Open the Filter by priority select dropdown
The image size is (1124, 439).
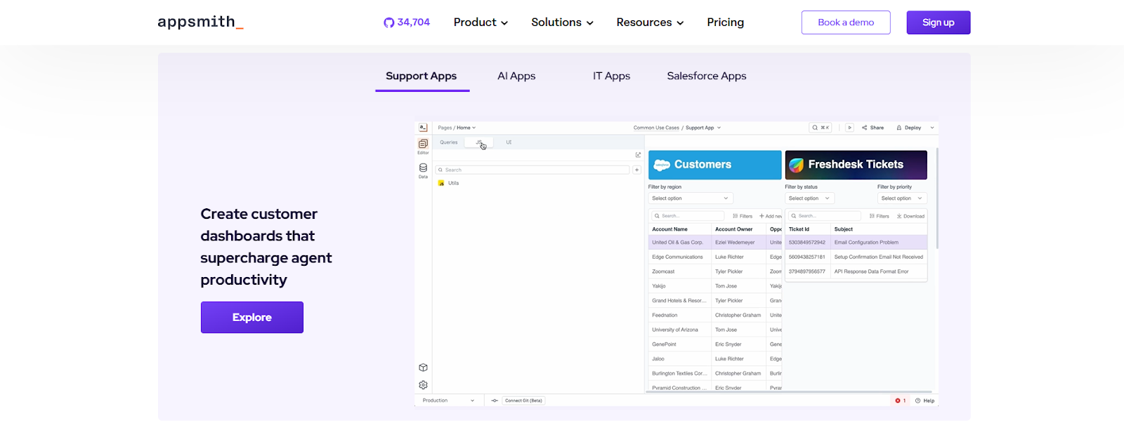(902, 198)
